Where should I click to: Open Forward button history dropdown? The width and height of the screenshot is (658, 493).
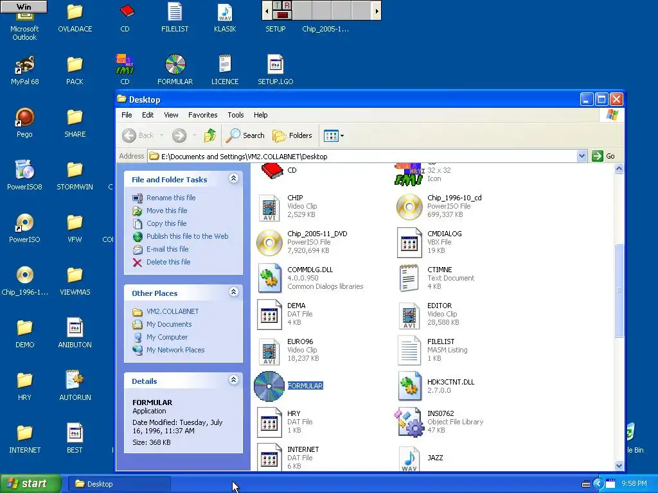point(194,135)
